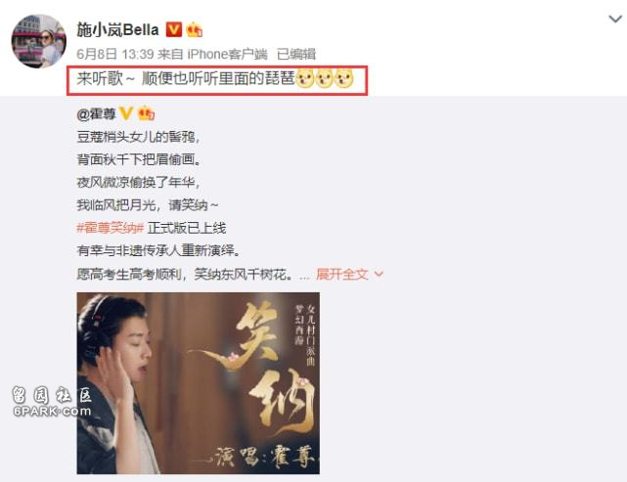Click the 留园社区 6PARK.com watermark
This screenshot has width=627, height=482.
(52, 401)
